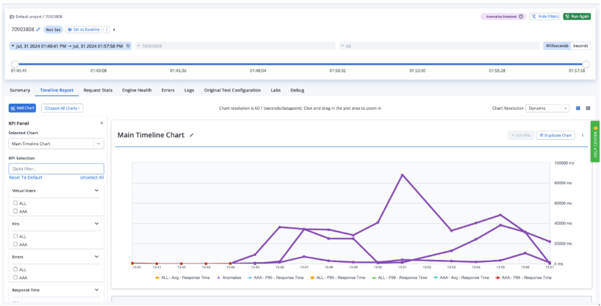Open the k8 filter dropdown
601x306 pixels.
[439, 46]
